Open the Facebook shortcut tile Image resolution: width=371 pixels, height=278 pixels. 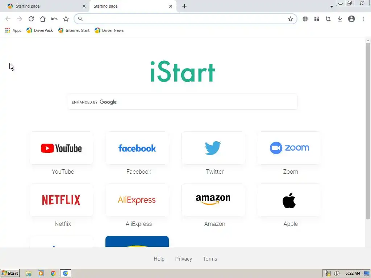[x=137, y=148]
